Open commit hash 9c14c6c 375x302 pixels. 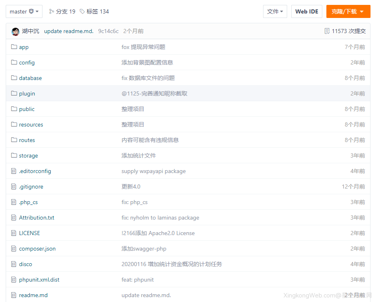[108, 31]
